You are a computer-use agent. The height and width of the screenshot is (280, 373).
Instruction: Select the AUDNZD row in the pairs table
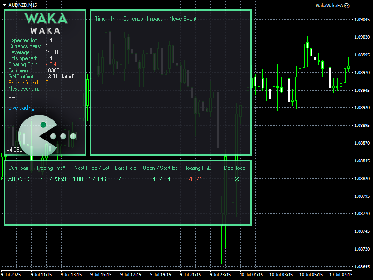[19, 179]
